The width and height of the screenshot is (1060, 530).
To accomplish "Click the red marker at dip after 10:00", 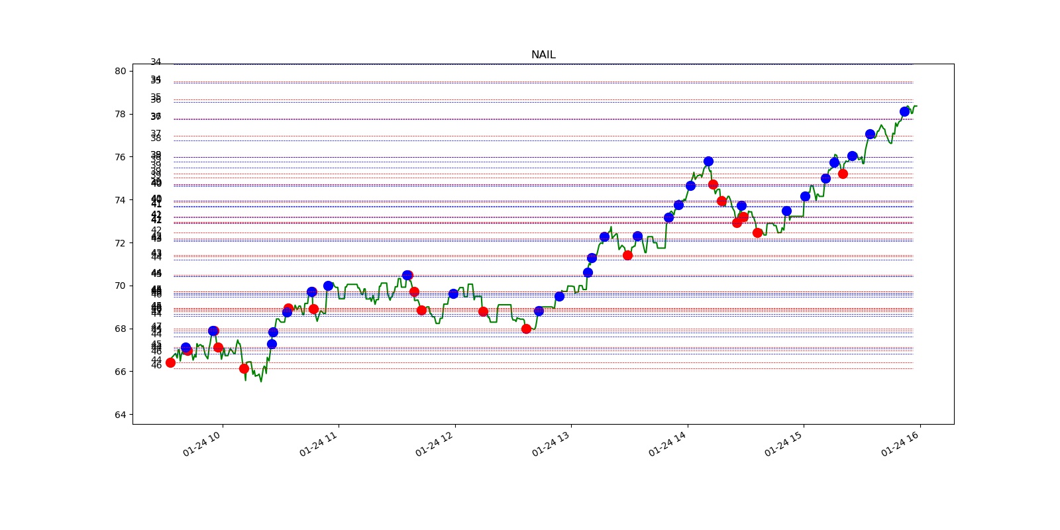I will tap(244, 368).
